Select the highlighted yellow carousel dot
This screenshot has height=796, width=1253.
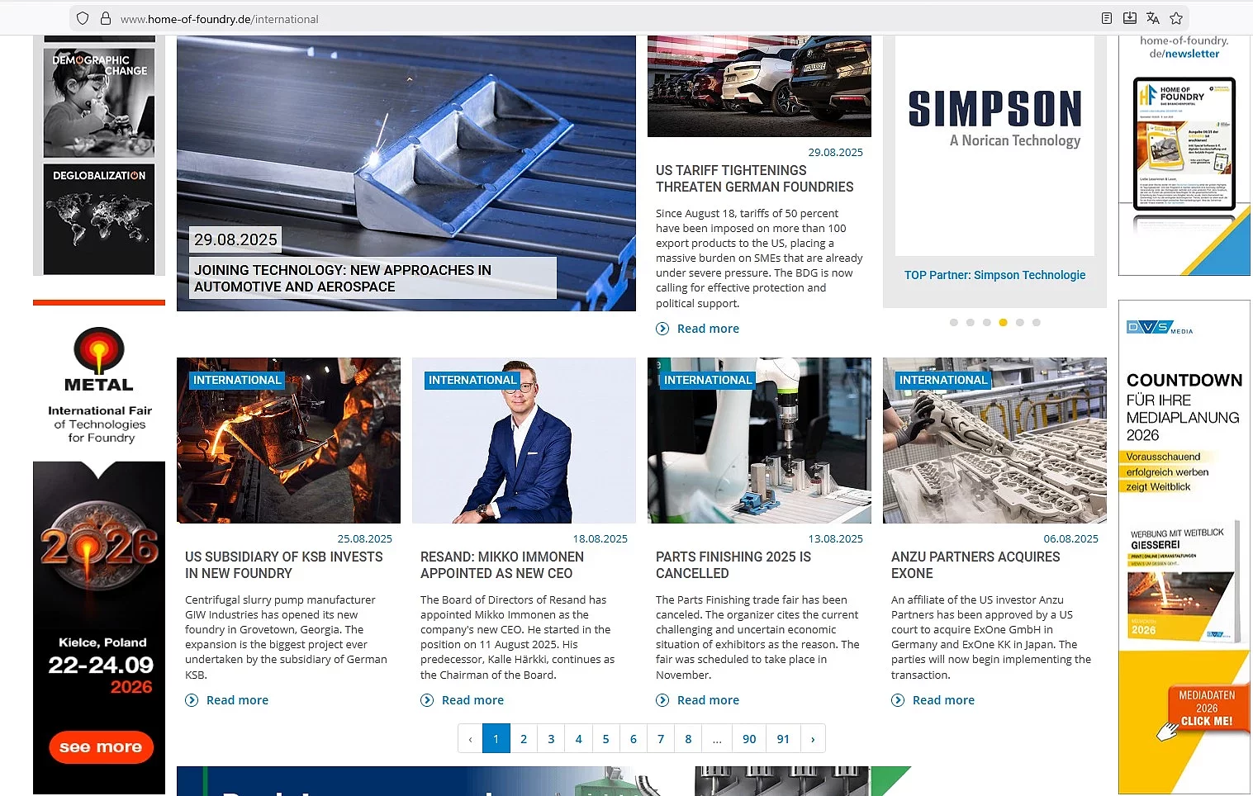point(1004,323)
